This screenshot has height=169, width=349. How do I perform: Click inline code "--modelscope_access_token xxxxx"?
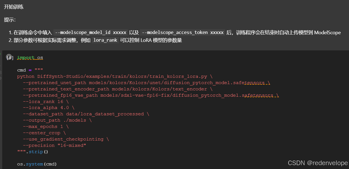tap(183, 33)
